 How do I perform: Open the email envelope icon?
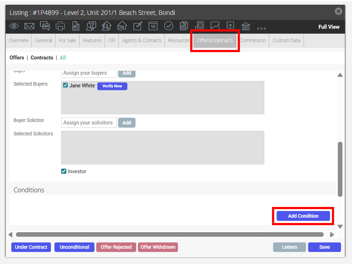(x=29, y=26)
